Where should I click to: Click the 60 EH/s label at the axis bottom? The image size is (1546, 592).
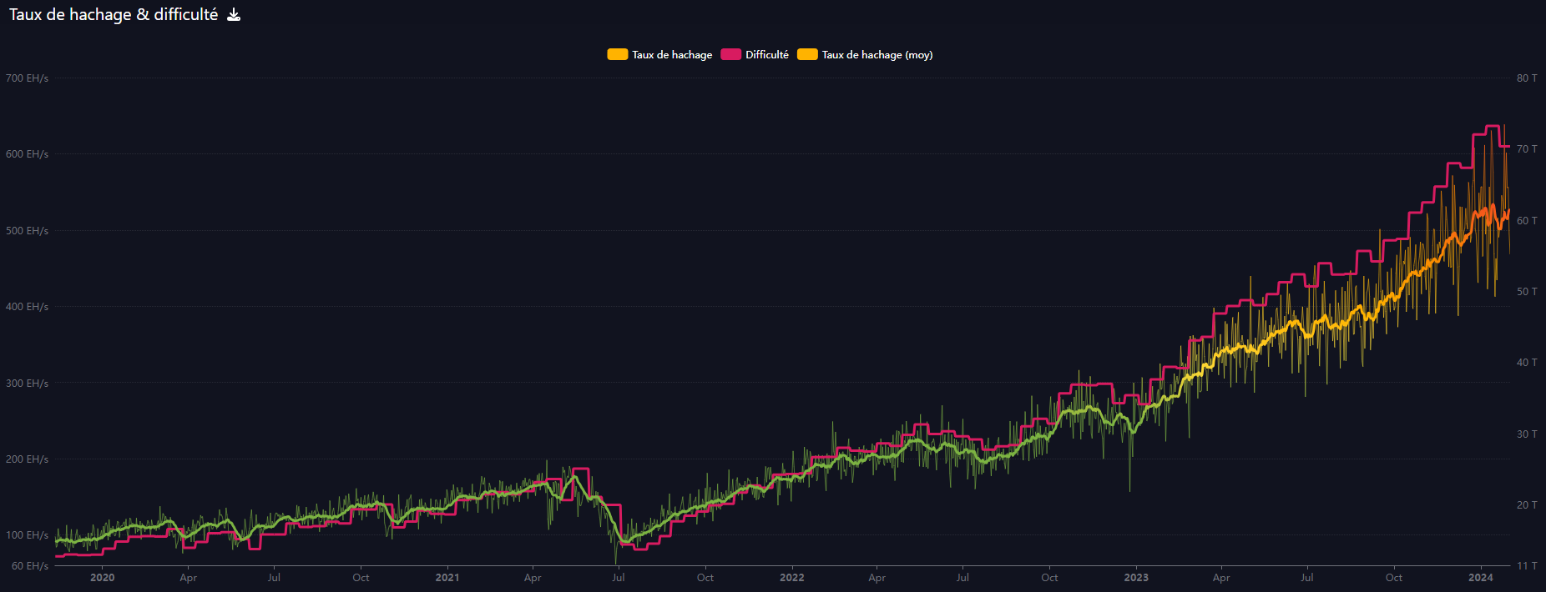pyautogui.click(x=30, y=566)
